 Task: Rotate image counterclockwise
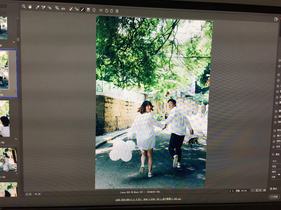[106, 11]
